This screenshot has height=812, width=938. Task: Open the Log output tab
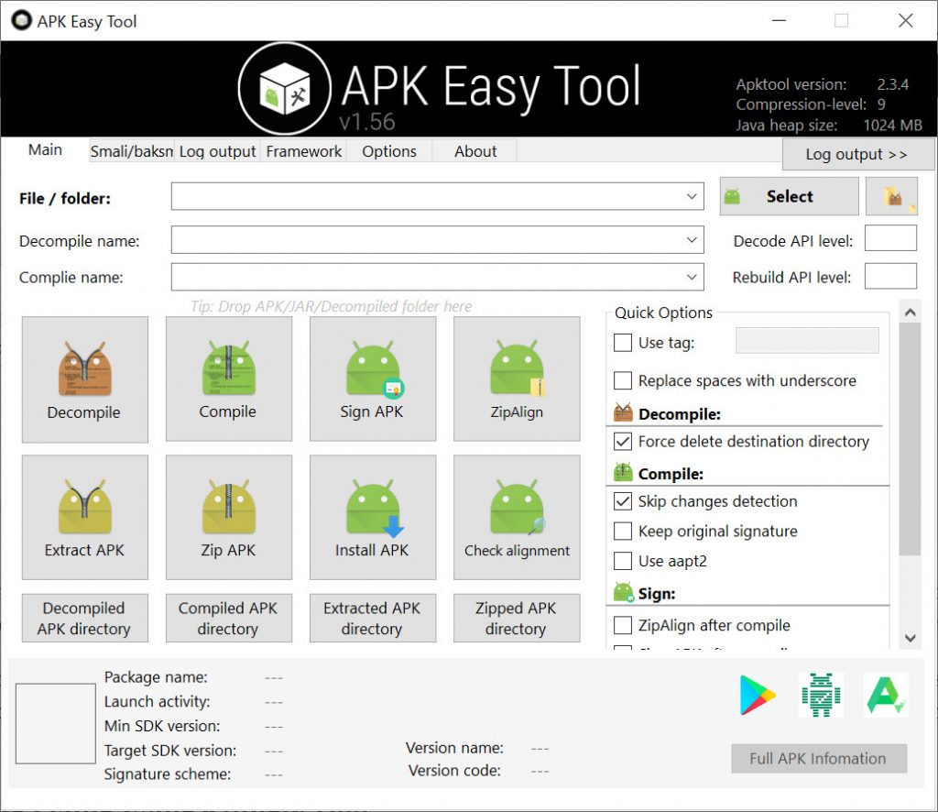click(x=217, y=151)
